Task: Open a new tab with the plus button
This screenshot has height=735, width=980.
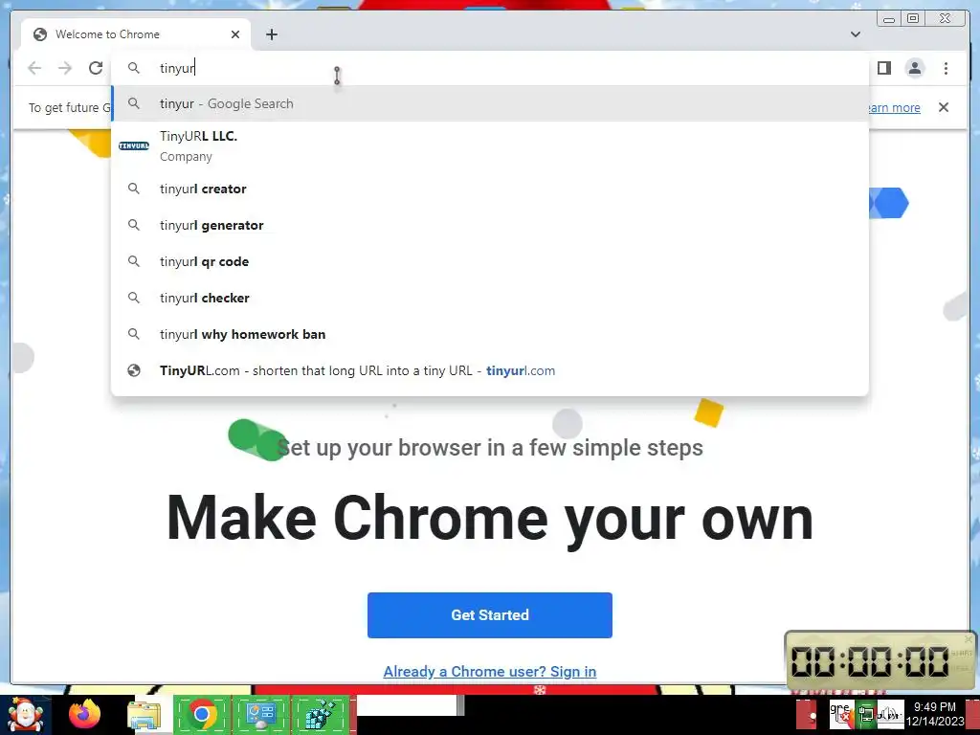Action: click(x=271, y=34)
